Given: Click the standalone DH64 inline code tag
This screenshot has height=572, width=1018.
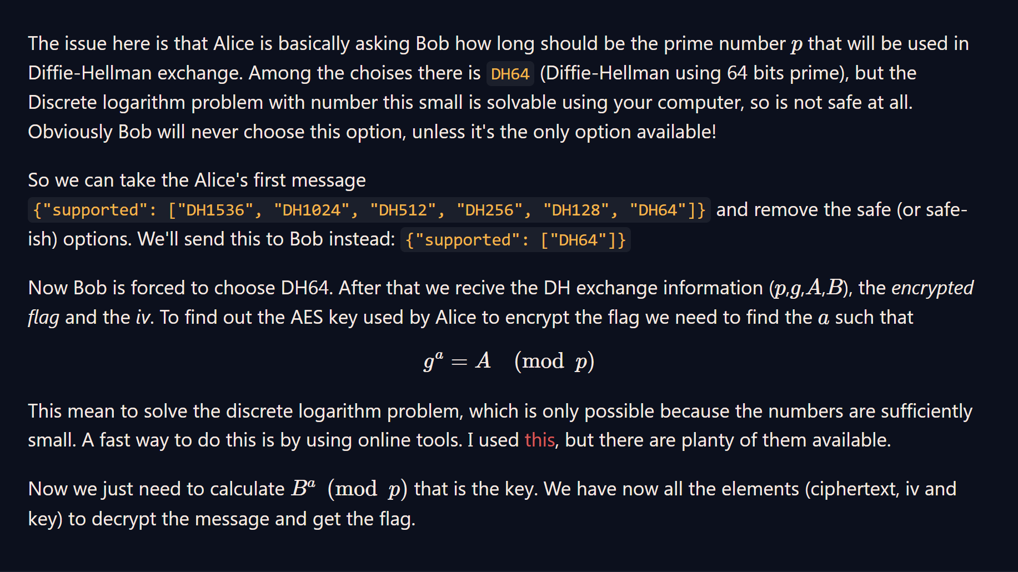Looking at the screenshot, I should (510, 74).
